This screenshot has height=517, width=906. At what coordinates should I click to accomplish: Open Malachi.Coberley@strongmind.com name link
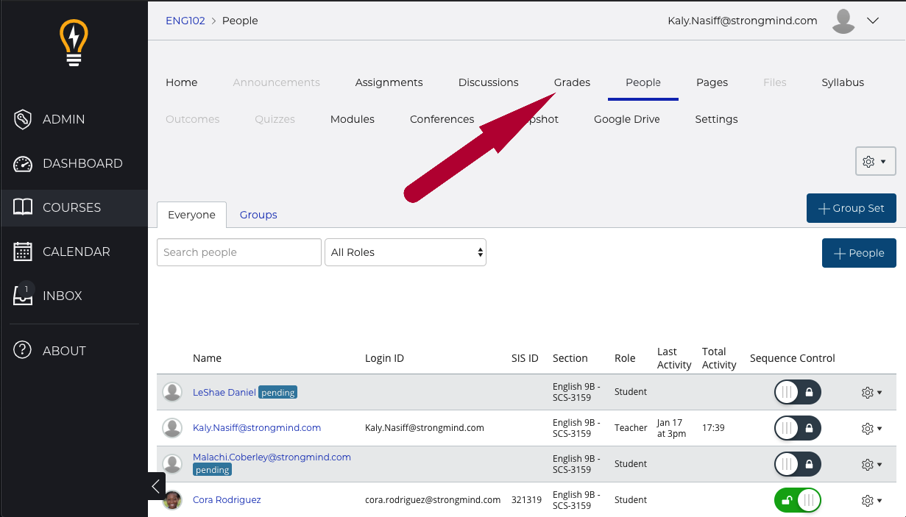(272, 457)
